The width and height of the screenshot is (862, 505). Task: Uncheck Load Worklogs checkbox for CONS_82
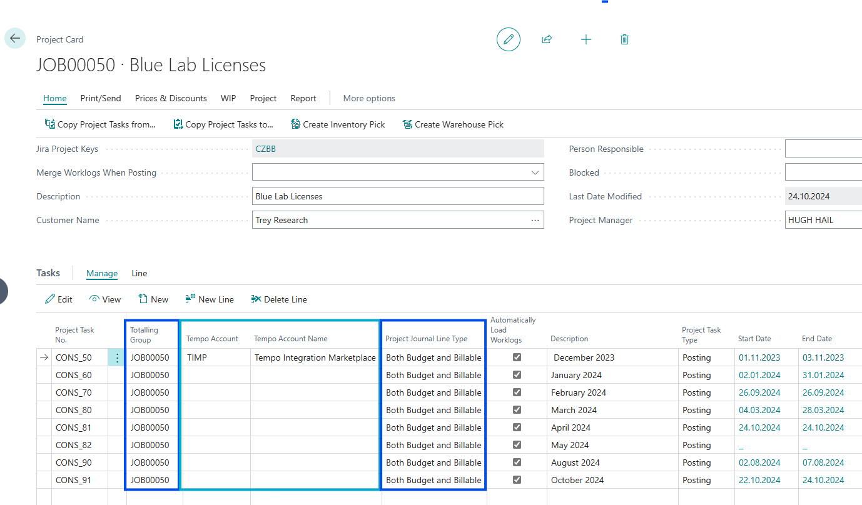click(x=517, y=445)
